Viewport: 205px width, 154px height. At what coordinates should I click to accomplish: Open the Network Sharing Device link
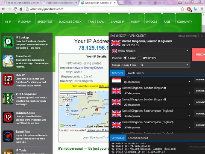(x=88, y=68)
